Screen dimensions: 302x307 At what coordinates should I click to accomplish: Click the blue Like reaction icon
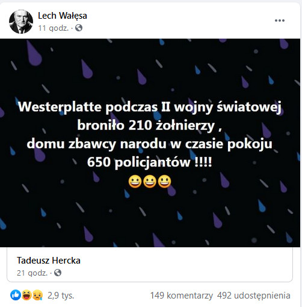point(16,295)
